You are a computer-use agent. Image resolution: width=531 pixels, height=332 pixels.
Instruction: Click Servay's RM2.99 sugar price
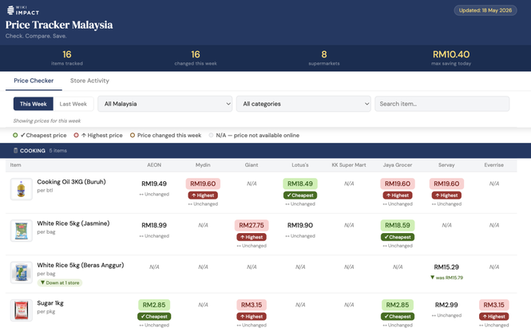click(x=446, y=305)
